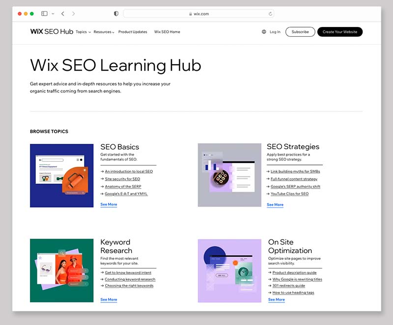Open Anatomy of the SERP article
The image size is (393, 325).
(123, 187)
